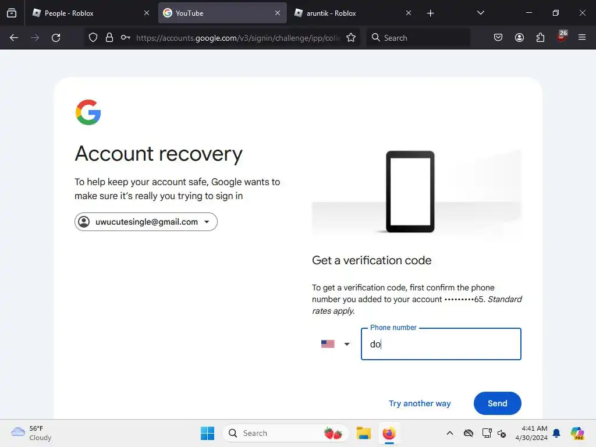Switch to the aruntik - Roblox tab
596x447 pixels.
pyautogui.click(x=353, y=13)
